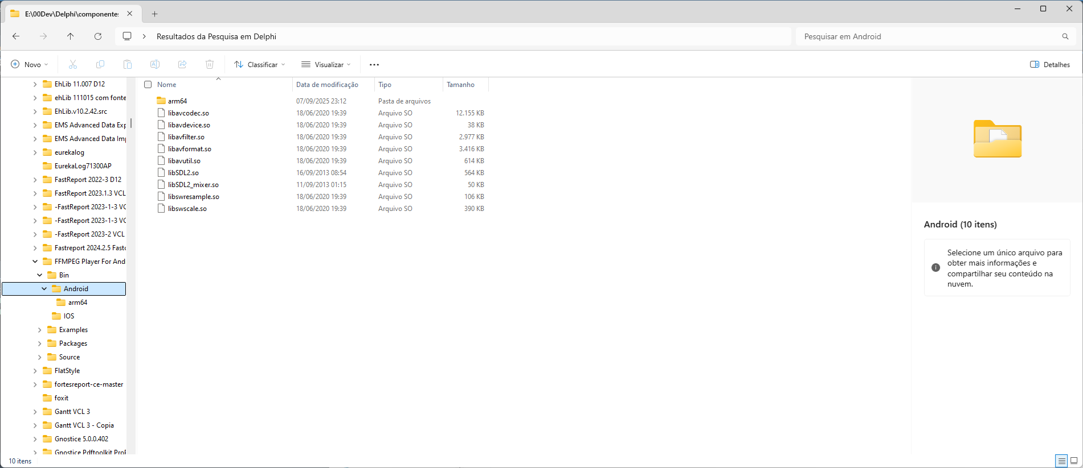Image resolution: width=1083 pixels, height=468 pixels.
Task: Refresh the current folder view
Action: [98, 36]
